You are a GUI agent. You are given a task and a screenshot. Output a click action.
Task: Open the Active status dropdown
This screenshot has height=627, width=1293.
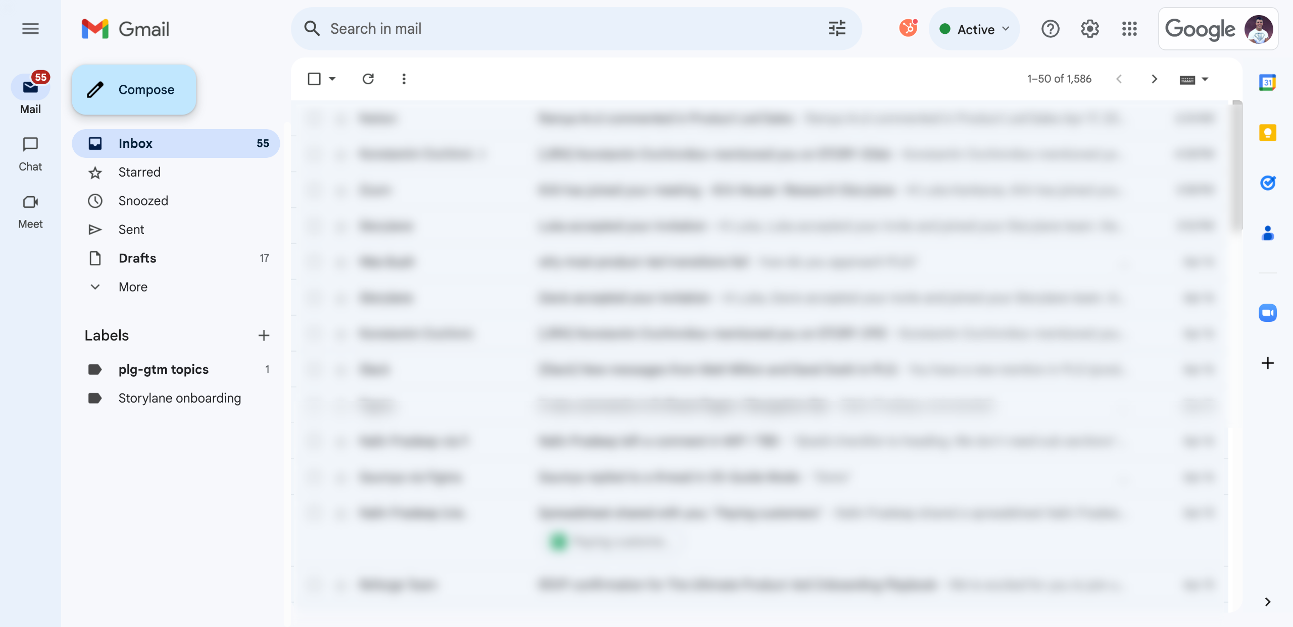[x=974, y=29]
